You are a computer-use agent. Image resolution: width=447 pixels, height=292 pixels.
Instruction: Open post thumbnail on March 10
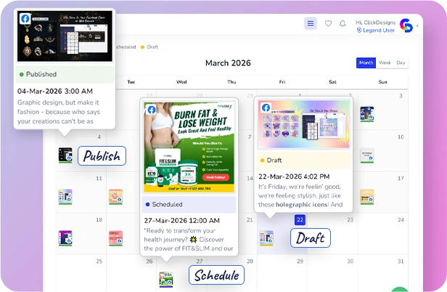point(367,155)
